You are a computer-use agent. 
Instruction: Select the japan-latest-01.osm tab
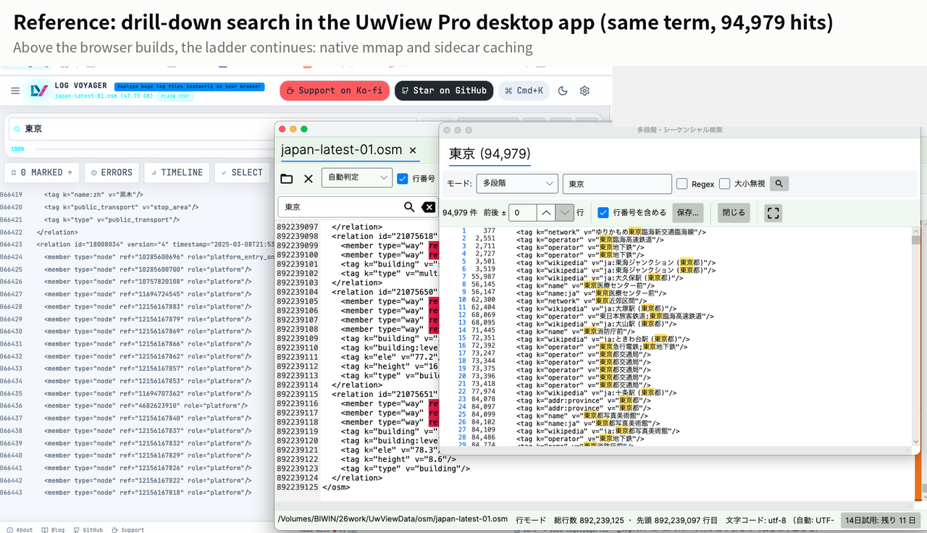341,150
